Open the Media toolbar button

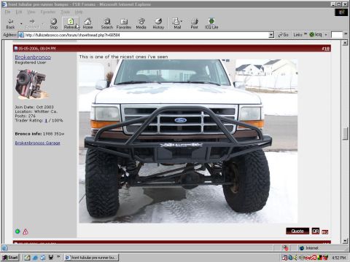tap(141, 24)
